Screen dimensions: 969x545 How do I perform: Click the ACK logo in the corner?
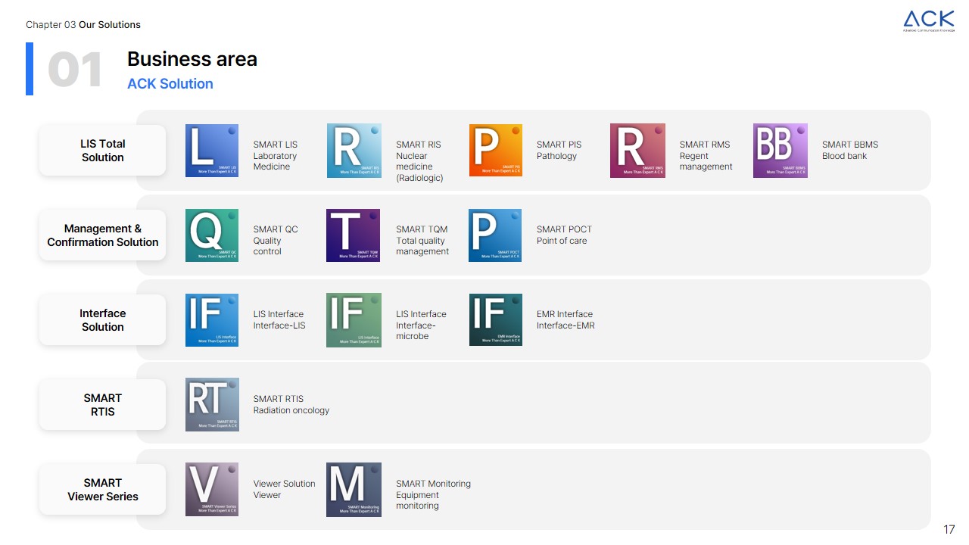[x=928, y=20]
